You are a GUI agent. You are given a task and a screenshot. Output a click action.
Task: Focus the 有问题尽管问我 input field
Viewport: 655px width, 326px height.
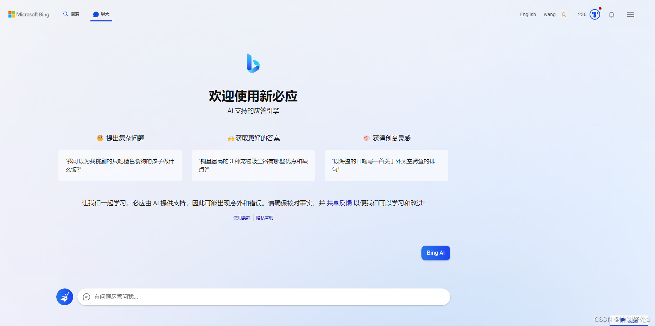264,297
